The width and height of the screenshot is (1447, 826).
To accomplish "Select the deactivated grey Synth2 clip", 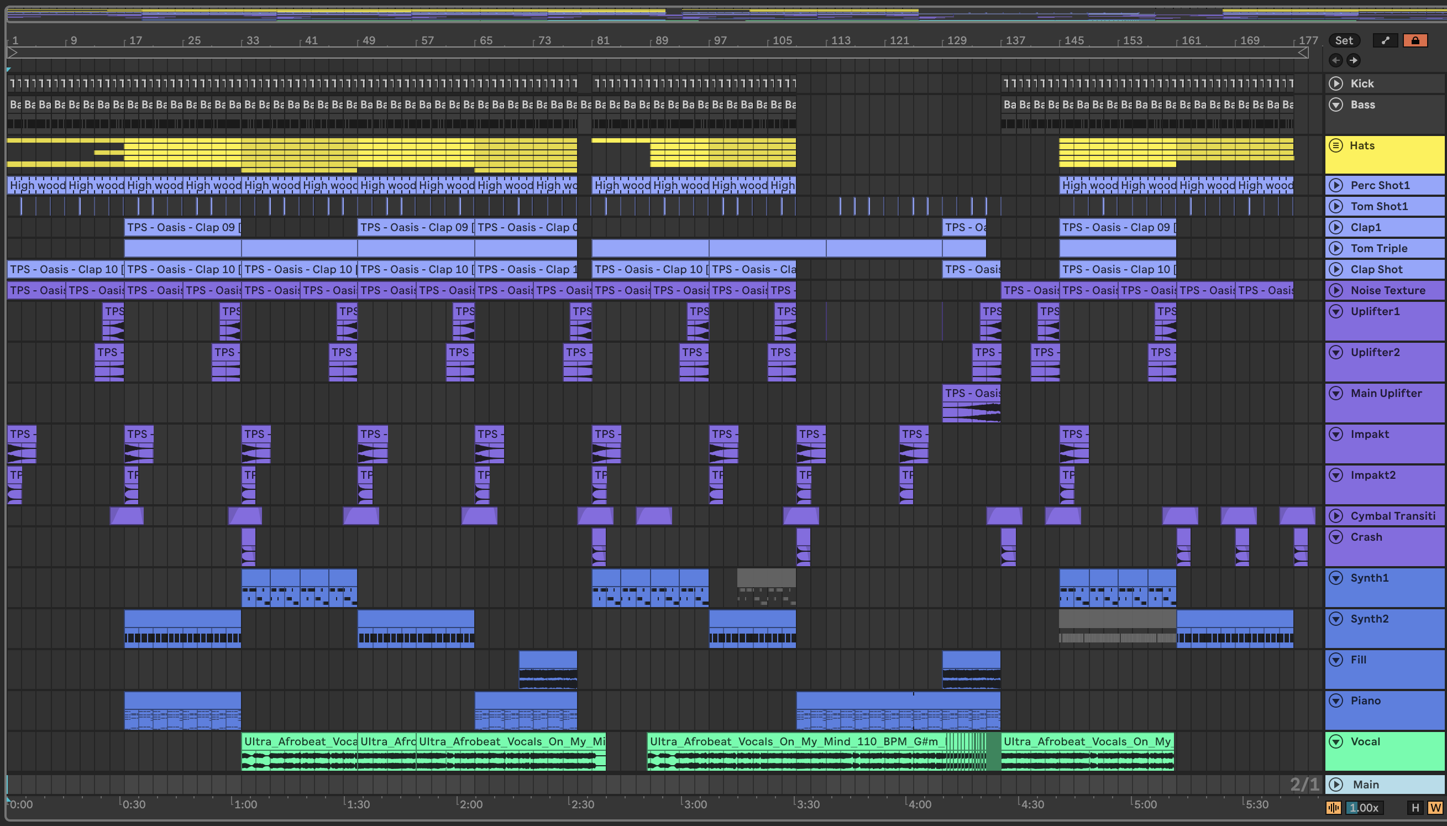I will (1118, 627).
